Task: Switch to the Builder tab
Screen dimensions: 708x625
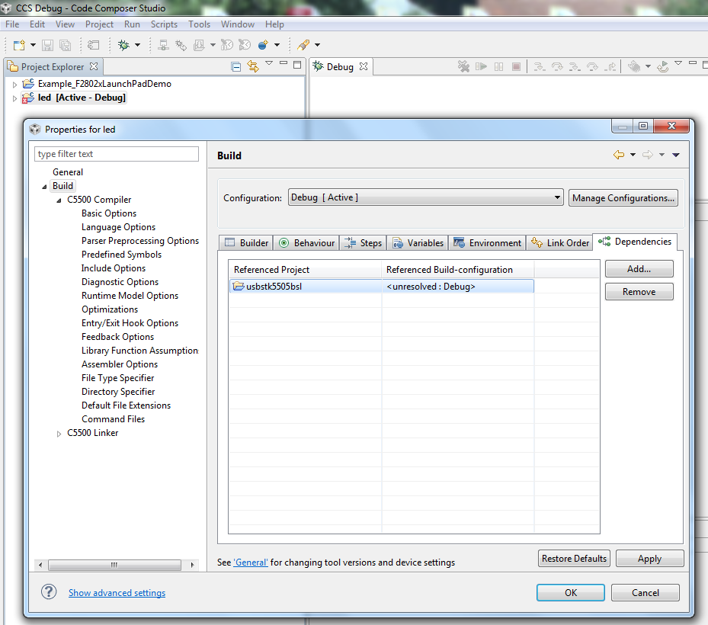Action: coord(246,243)
